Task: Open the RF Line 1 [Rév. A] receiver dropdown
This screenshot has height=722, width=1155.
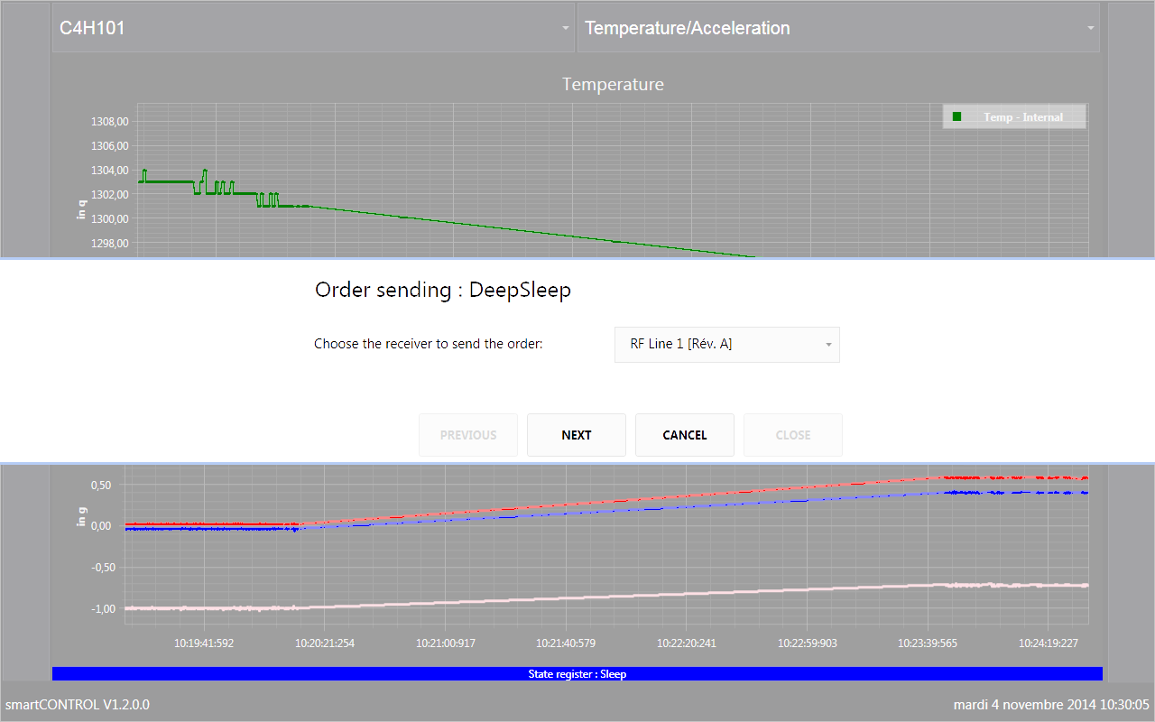Action: 727,345
